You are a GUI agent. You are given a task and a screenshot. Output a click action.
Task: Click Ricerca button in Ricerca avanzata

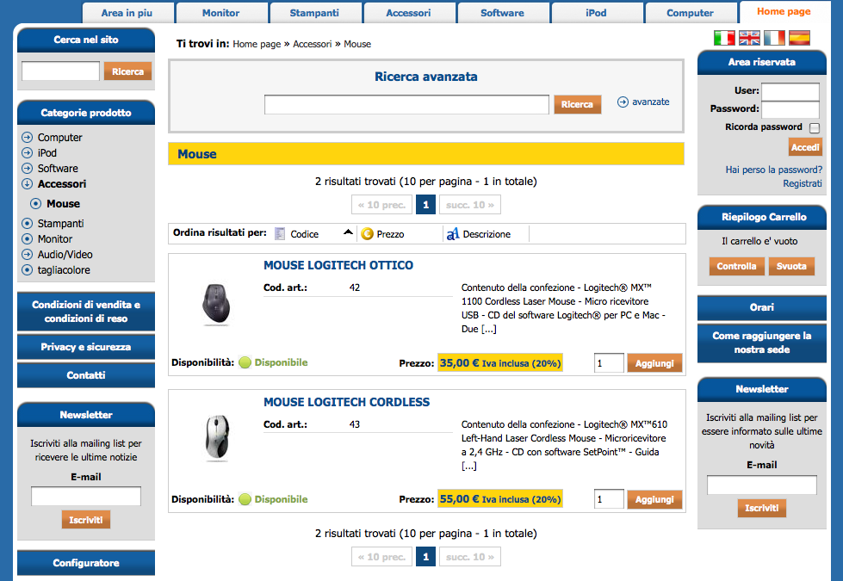pos(578,104)
